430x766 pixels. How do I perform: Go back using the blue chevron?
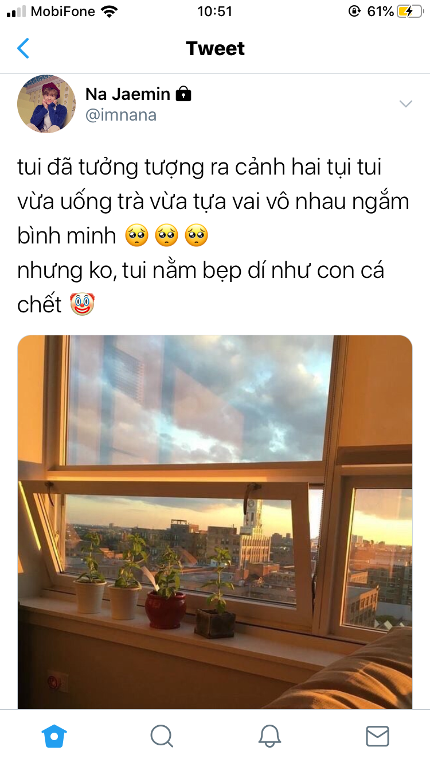coord(23,49)
